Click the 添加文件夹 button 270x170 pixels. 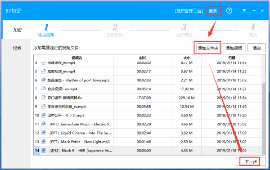tap(208, 48)
